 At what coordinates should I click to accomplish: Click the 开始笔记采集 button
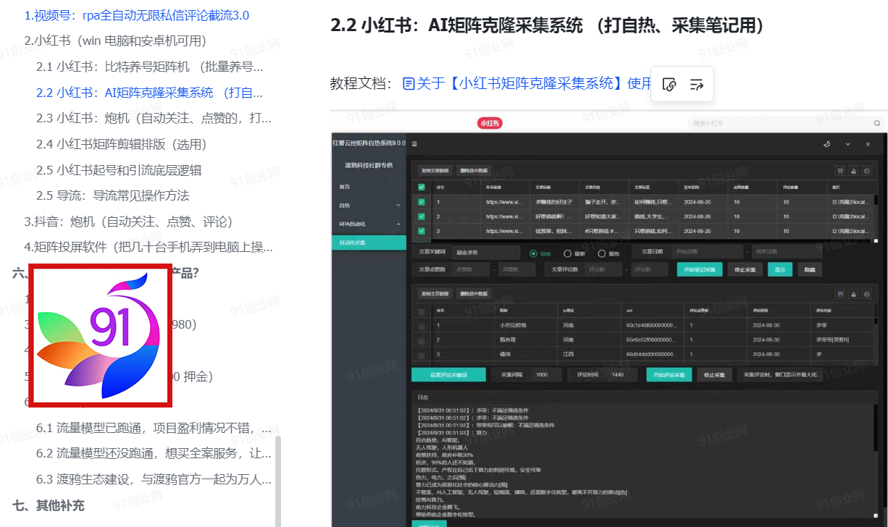pos(700,269)
